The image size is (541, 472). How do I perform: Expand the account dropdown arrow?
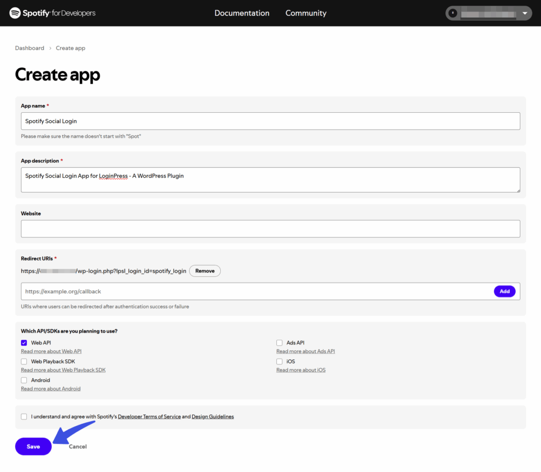pos(525,13)
